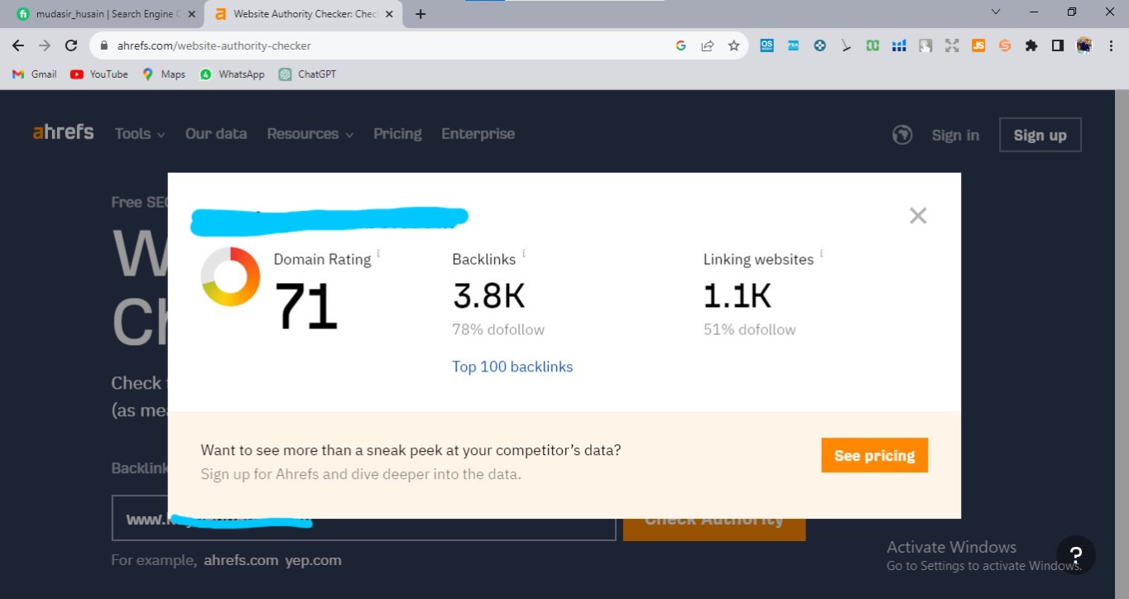Open the browser Extensions puzzle piece icon

1031,46
